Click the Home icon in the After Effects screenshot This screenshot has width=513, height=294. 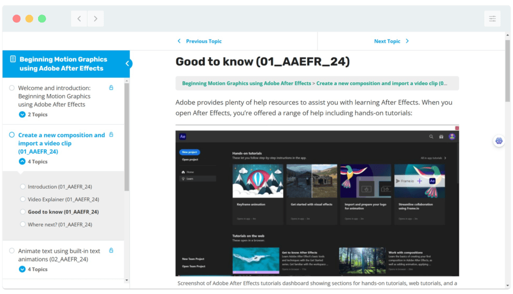coord(183,172)
